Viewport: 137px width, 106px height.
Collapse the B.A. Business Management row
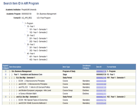[x=6, y=71]
